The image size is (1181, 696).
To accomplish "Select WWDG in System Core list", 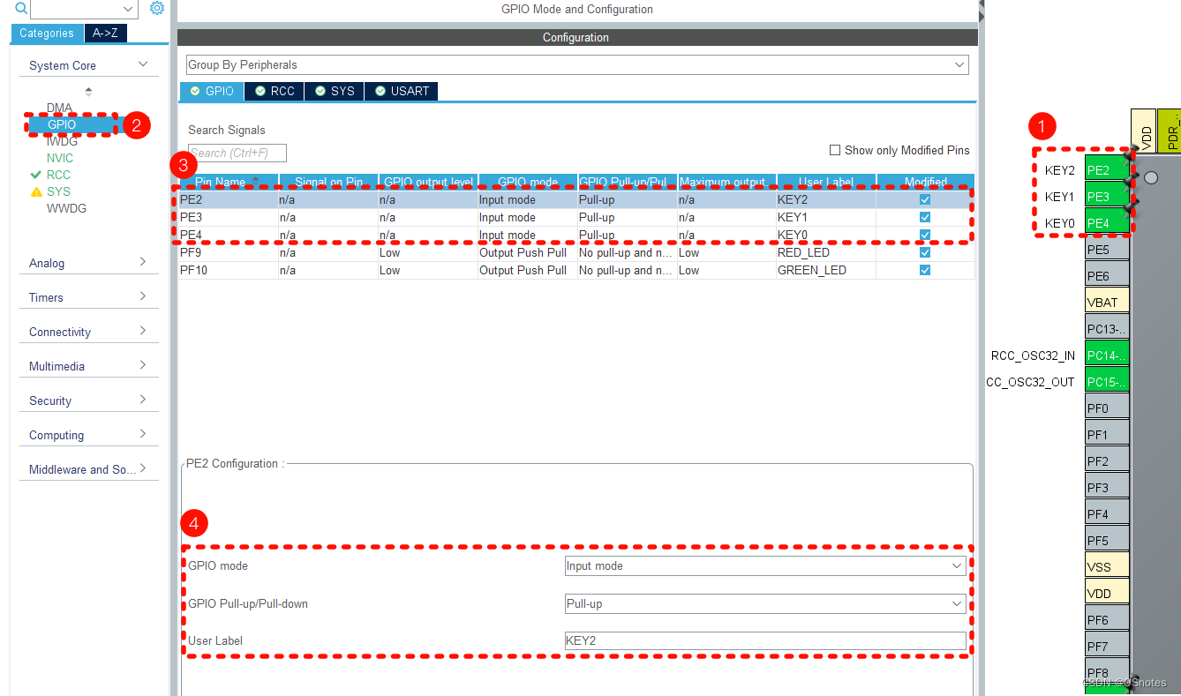I will click(66, 208).
